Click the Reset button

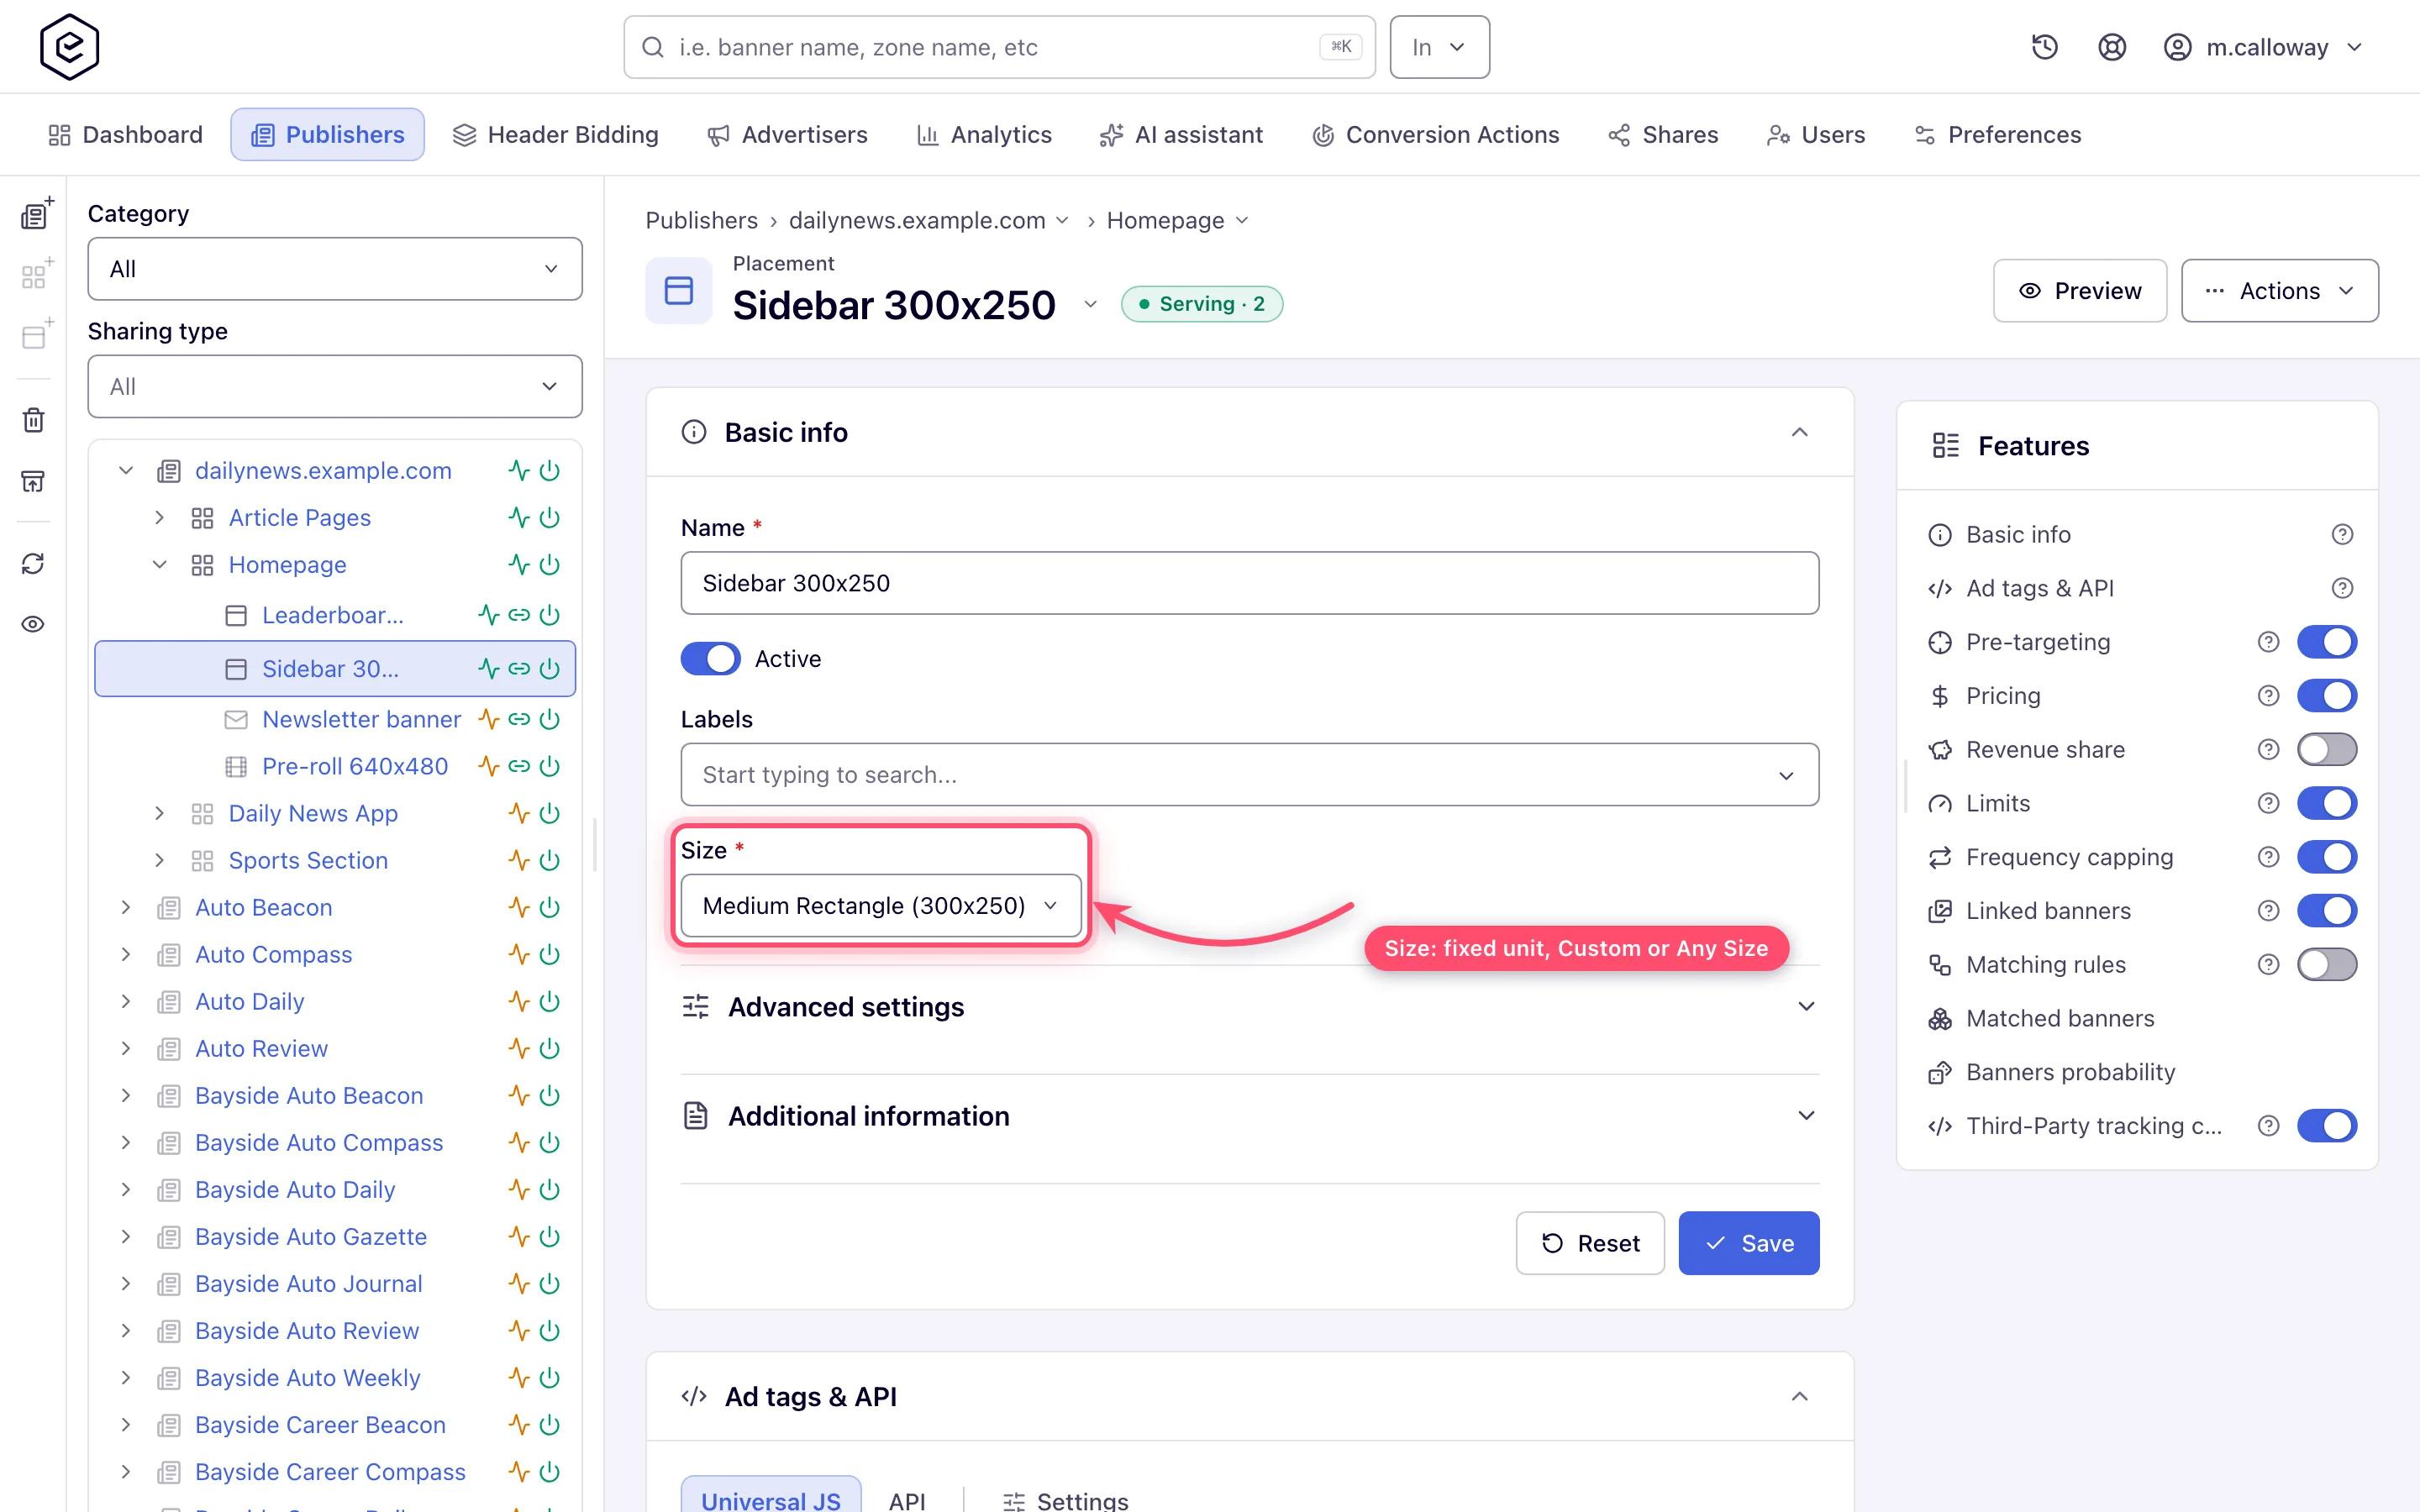(1590, 1243)
